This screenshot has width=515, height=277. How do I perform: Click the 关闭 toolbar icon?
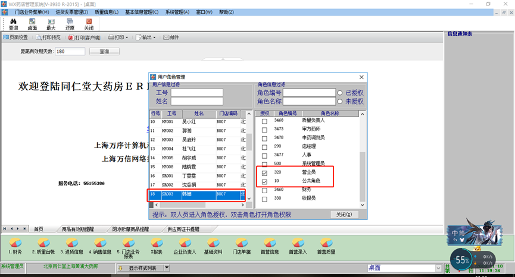89,24
